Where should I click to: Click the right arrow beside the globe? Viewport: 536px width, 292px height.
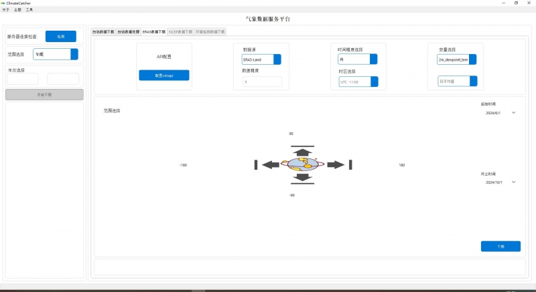336,164
